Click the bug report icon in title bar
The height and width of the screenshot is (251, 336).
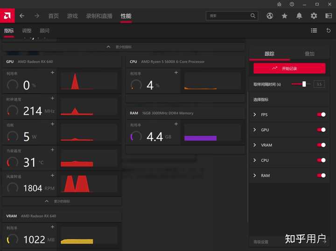point(279,4)
